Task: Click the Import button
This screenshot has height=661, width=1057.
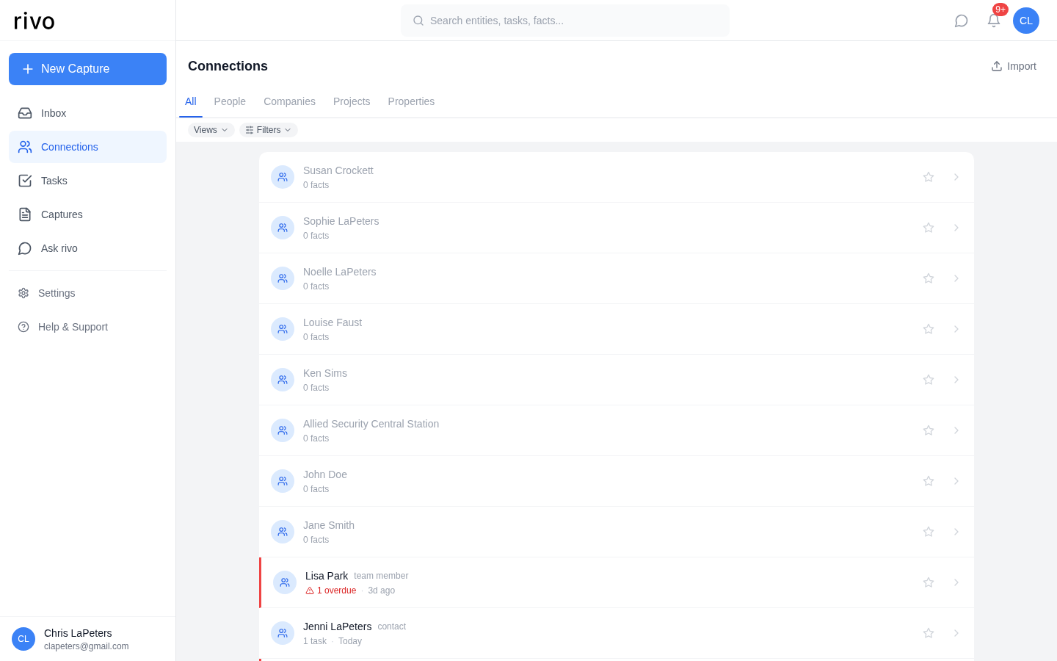Action: pos(1014,66)
